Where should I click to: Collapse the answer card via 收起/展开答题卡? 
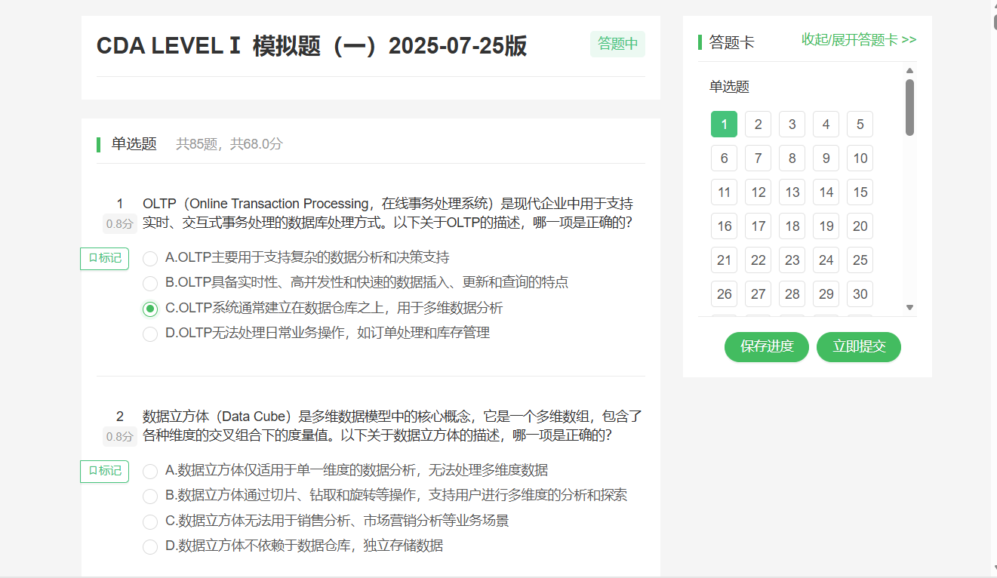859,40
